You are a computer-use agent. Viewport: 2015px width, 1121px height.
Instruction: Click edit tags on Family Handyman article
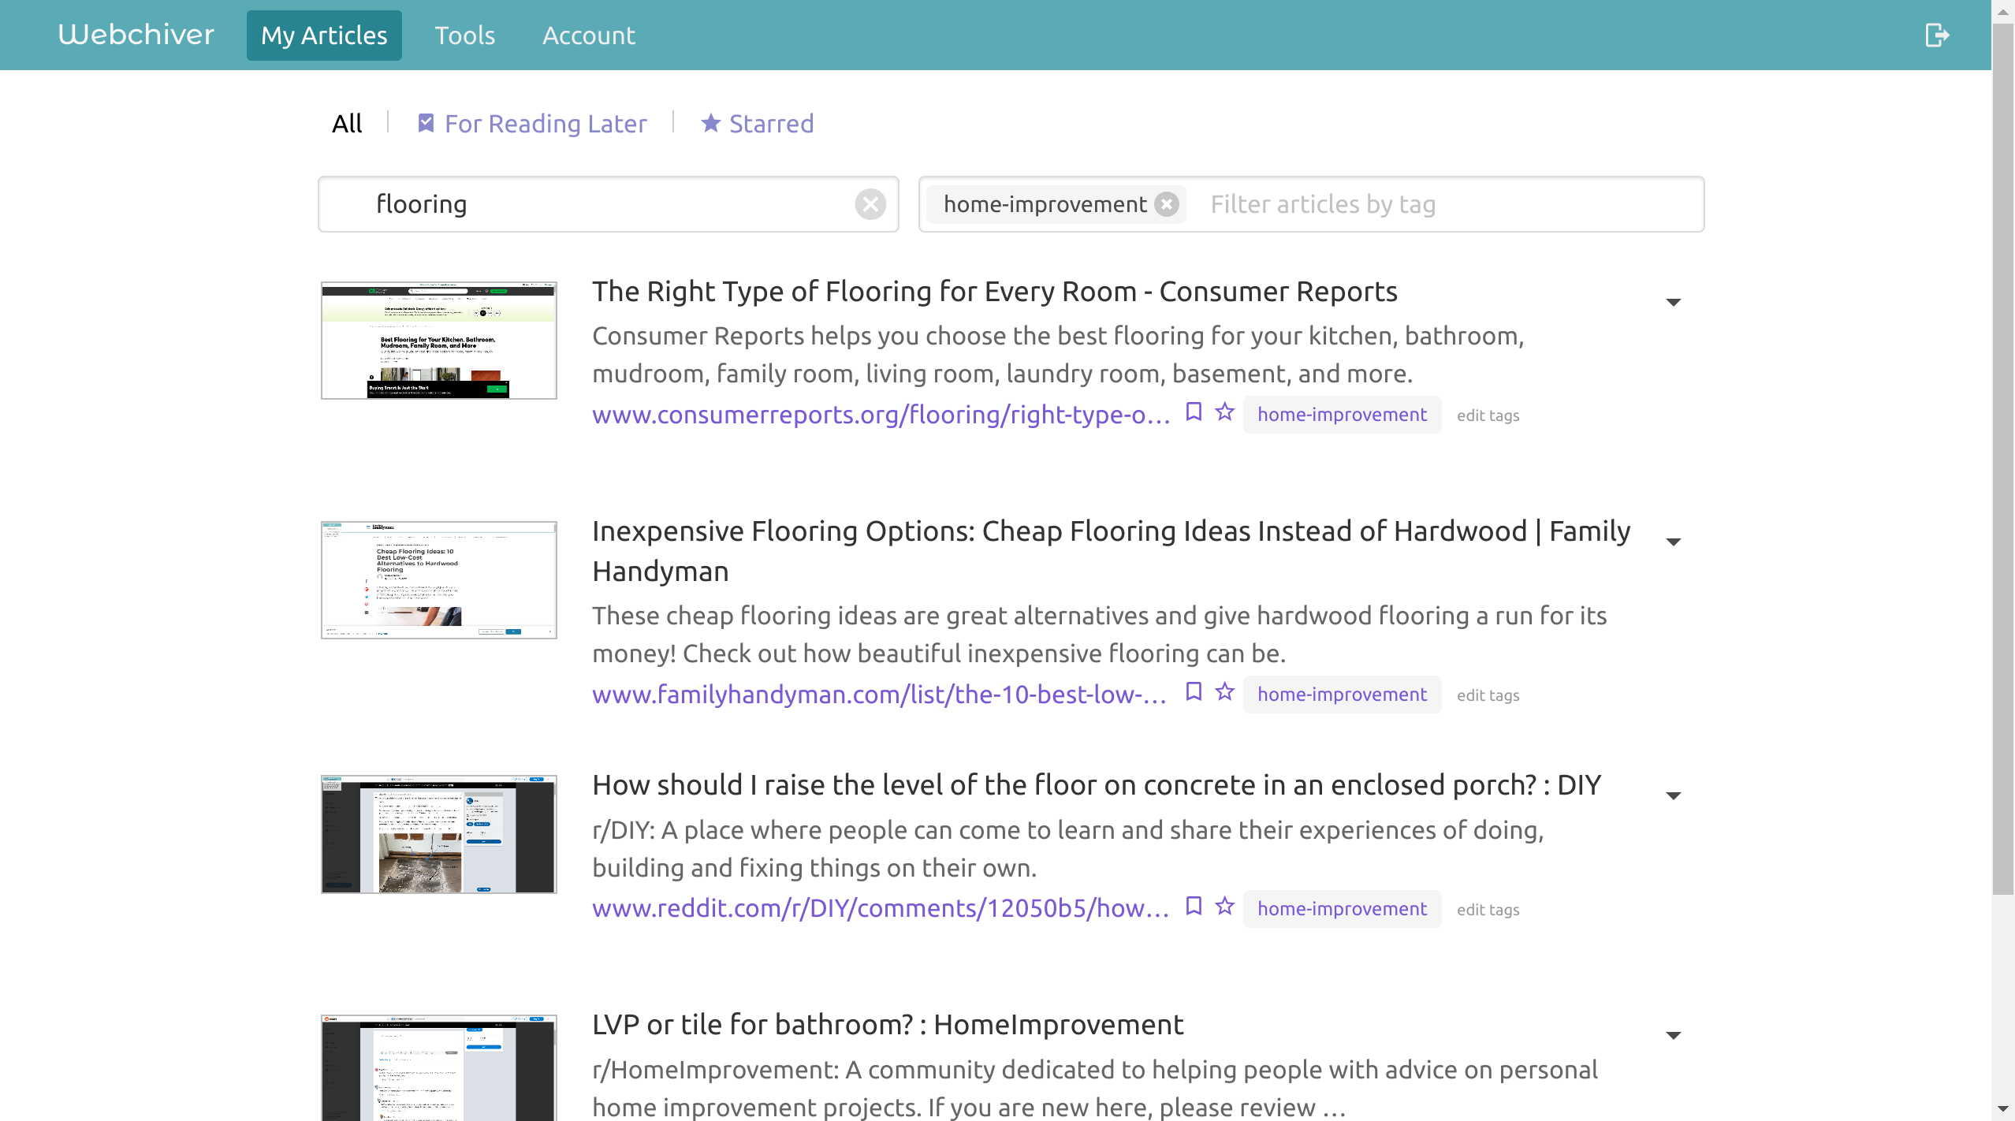[1488, 695]
